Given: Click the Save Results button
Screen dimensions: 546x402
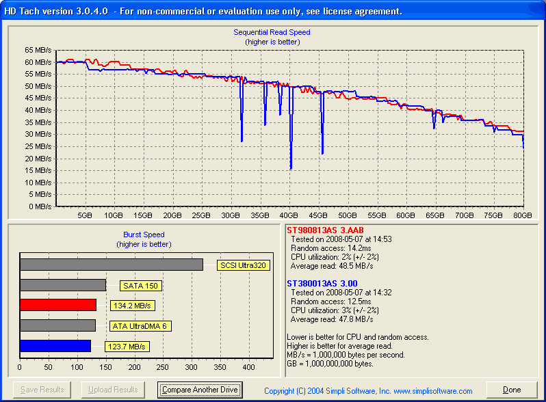Looking at the screenshot, I should click(42, 390).
